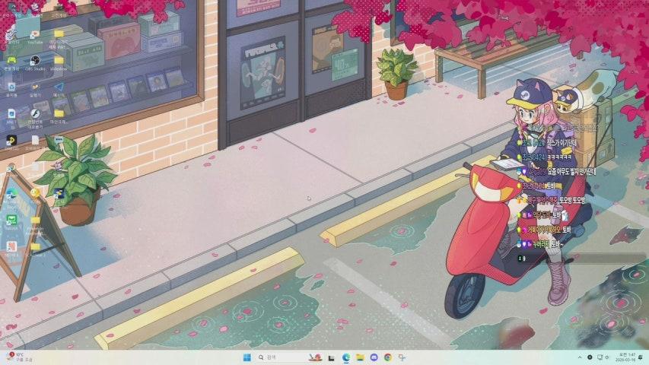Select the Microsoft Edge desktop shortcut

pos(11,195)
